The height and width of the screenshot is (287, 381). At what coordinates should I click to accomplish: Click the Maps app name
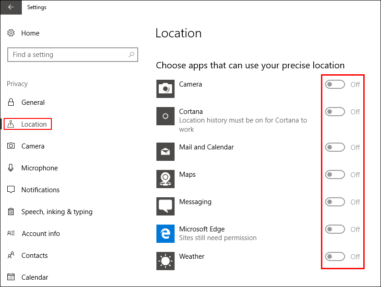click(x=187, y=174)
